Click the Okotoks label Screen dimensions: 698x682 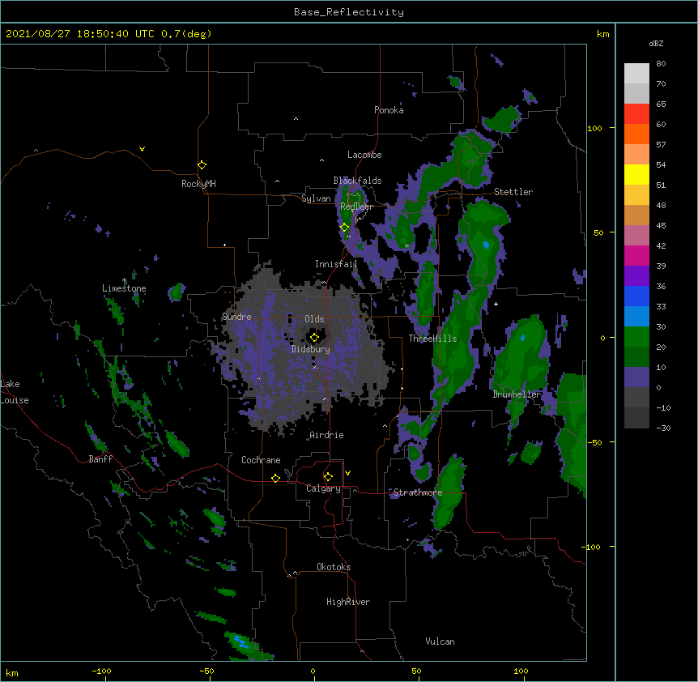[334, 567]
